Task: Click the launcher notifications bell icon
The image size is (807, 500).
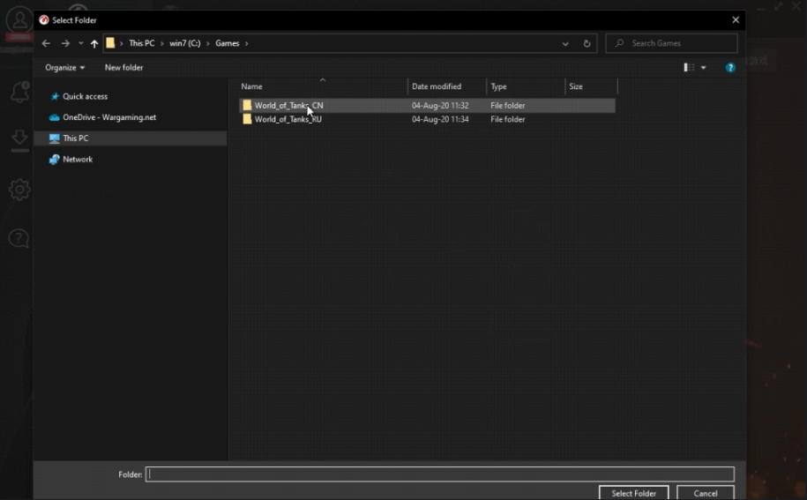Action: click(19, 92)
